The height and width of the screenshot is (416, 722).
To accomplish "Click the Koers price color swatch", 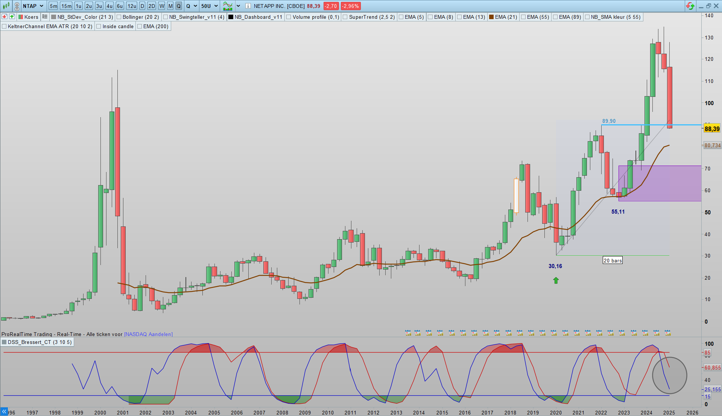I will point(21,17).
